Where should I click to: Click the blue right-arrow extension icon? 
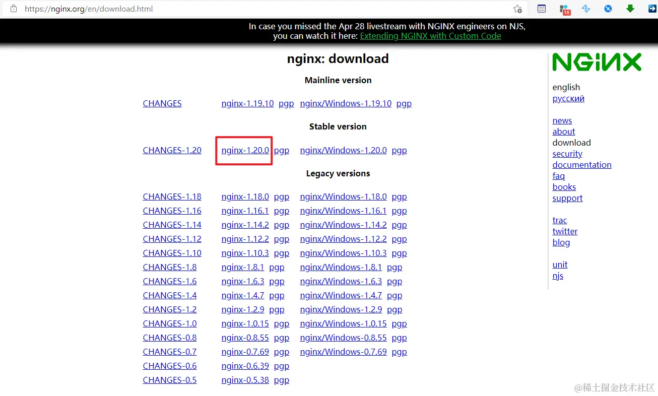click(x=652, y=9)
